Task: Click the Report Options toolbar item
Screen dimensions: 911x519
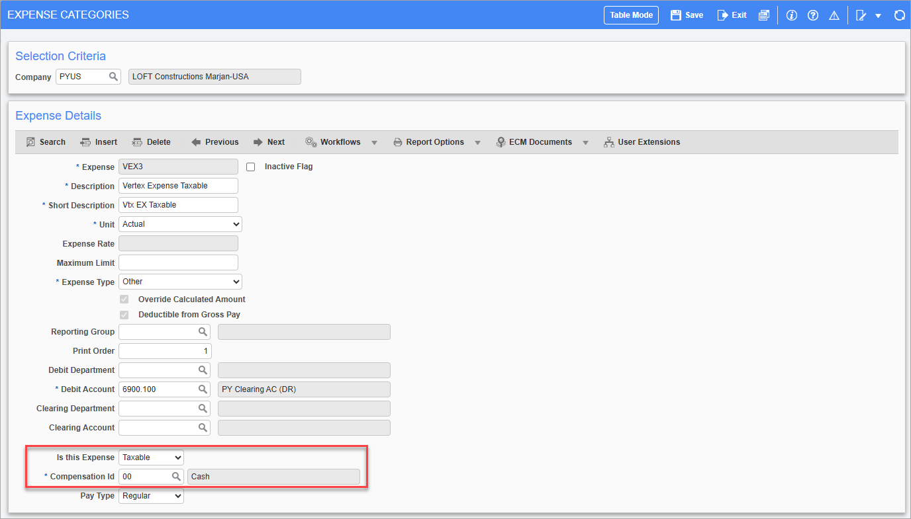Action: (428, 142)
